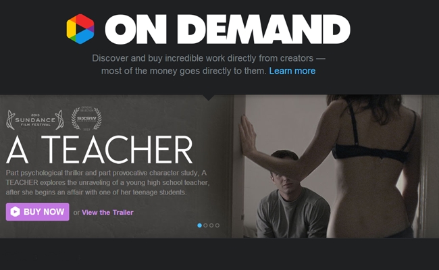Switch to the second carousel slide dot
This screenshot has width=439, height=270.
tap(205, 225)
